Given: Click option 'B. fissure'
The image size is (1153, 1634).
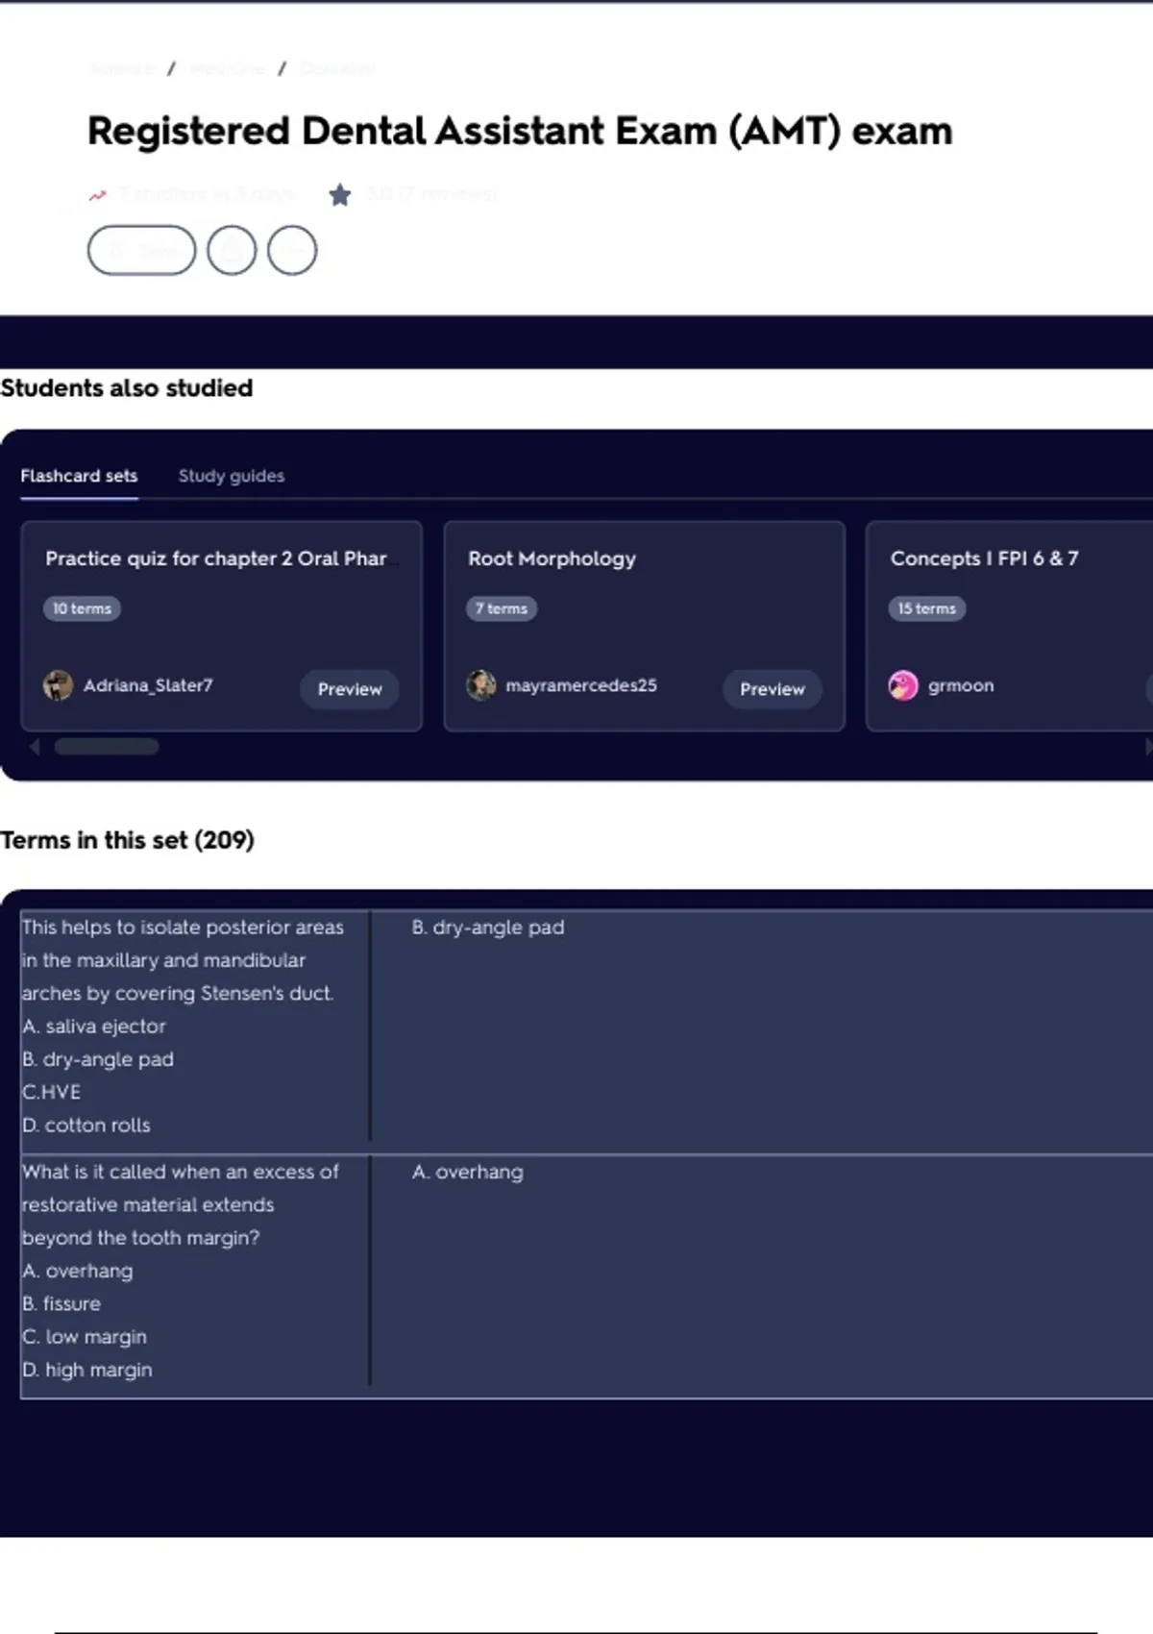Looking at the screenshot, I should [x=61, y=1304].
